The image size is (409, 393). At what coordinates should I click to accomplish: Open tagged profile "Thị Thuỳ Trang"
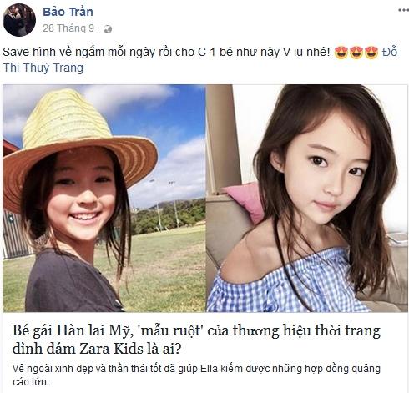[x=43, y=68]
